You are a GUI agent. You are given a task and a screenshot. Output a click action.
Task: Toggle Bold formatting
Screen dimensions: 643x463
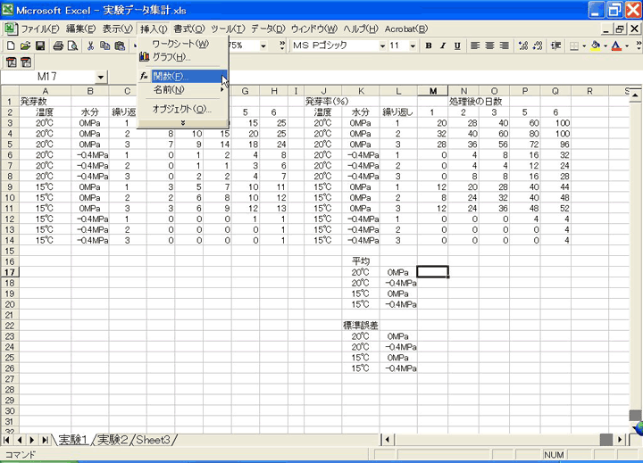(x=429, y=45)
